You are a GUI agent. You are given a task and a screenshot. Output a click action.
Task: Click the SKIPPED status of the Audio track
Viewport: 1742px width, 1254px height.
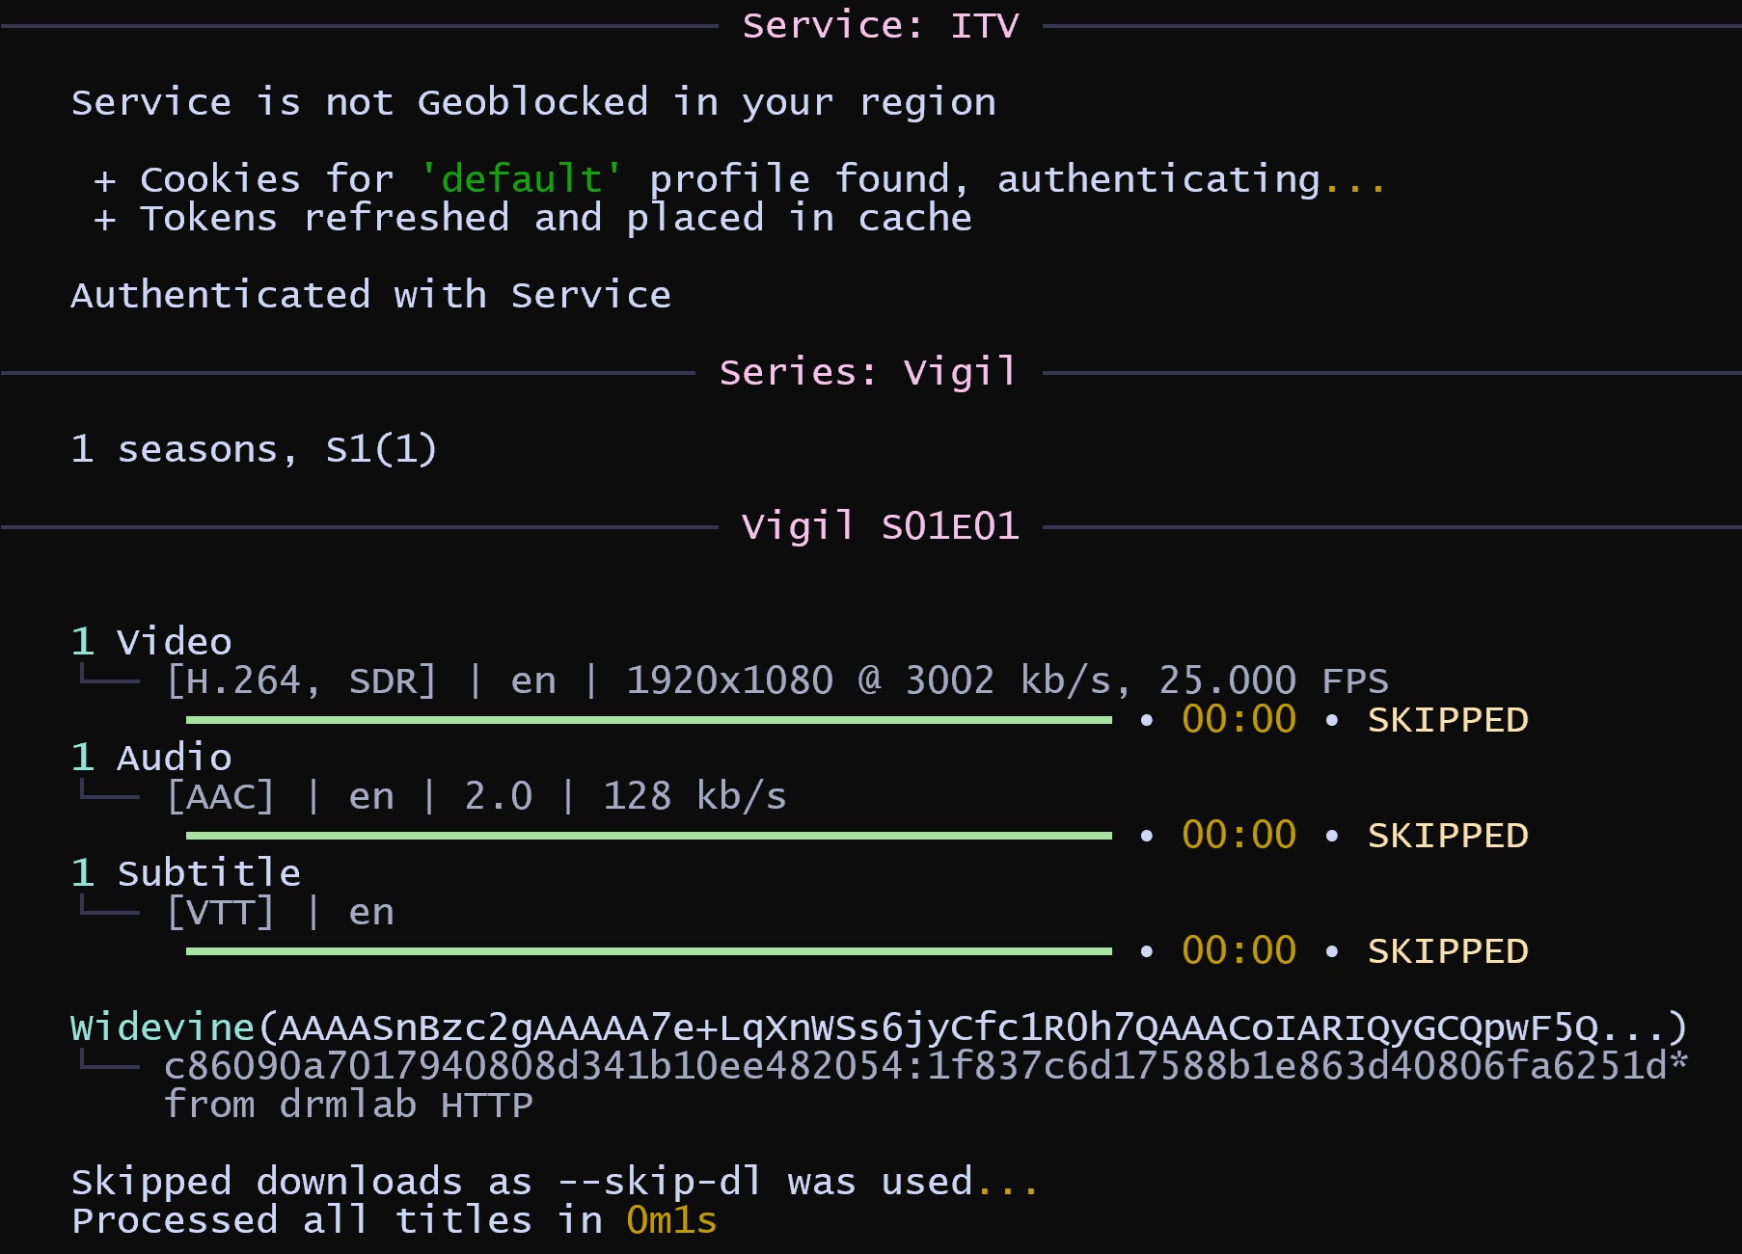click(1448, 837)
